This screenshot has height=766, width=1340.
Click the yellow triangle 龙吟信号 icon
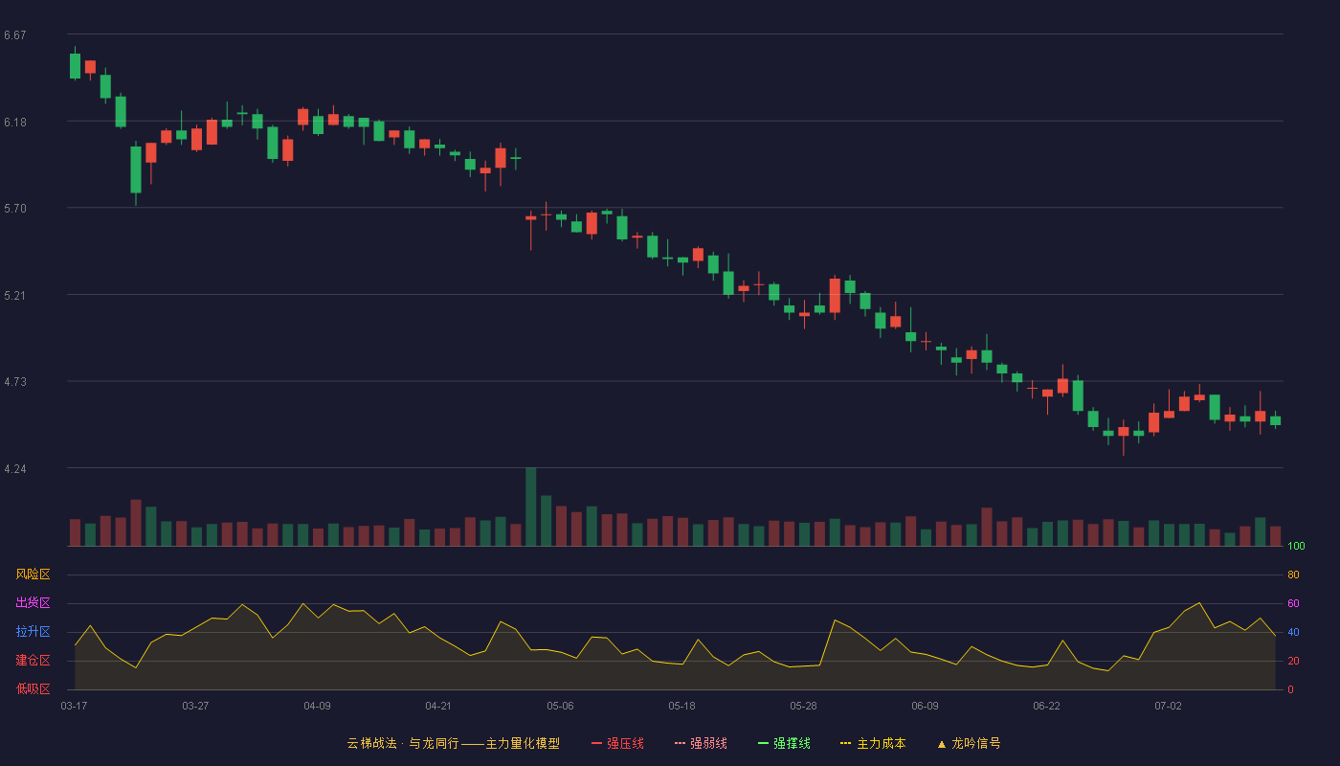tap(942, 744)
